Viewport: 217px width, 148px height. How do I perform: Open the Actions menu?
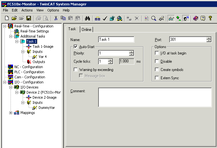coord(27,10)
